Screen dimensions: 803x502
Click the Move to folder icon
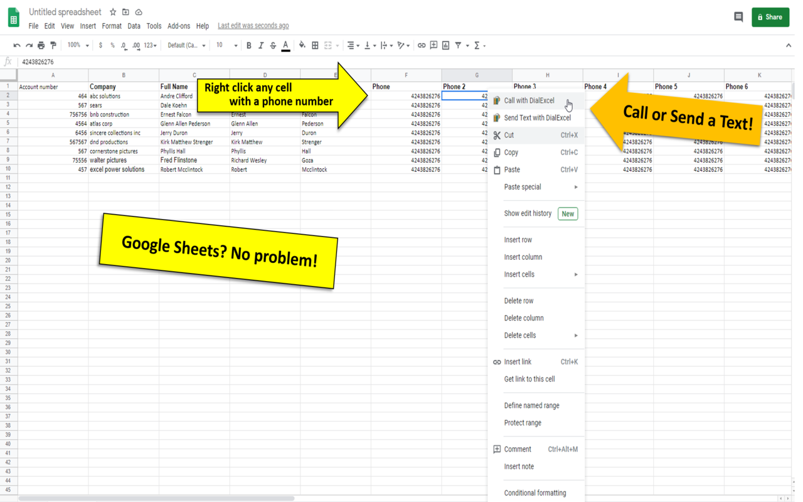pyautogui.click(x=125, y=12)
